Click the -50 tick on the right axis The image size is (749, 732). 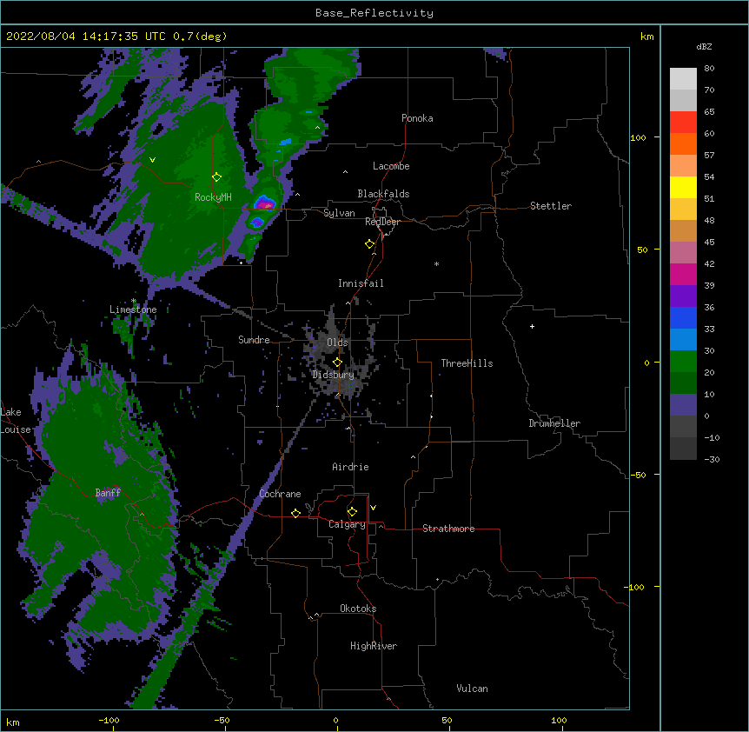[x=638, y=475]
